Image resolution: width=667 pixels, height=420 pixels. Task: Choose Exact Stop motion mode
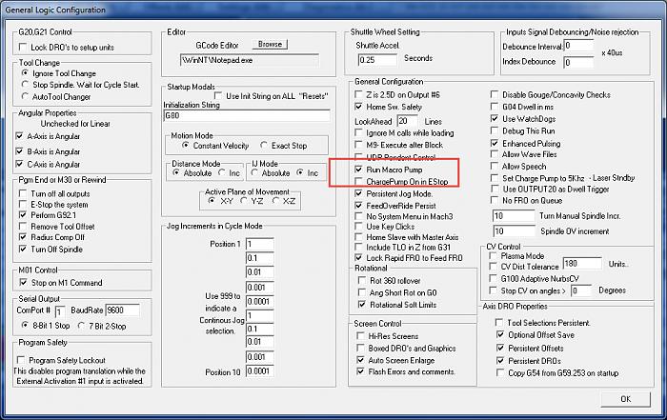coord(264,145)
